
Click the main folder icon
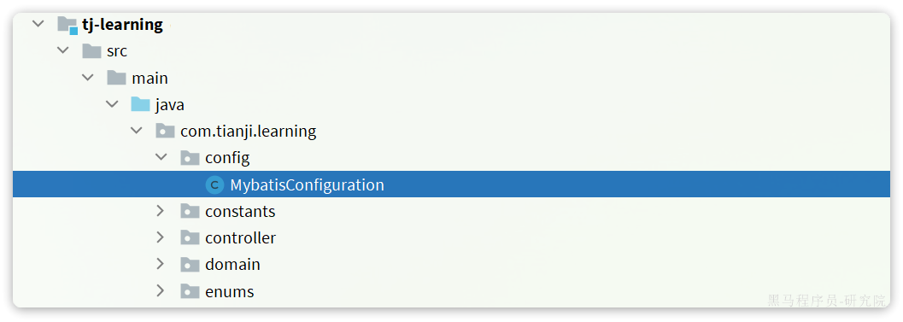tap(116, 78)
